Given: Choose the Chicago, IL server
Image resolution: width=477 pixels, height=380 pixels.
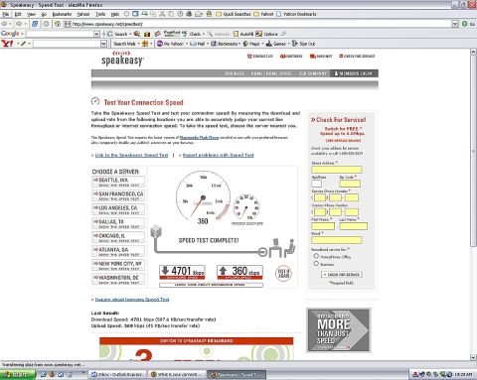Looking at the screenshot, I should (x=118, y=237).
